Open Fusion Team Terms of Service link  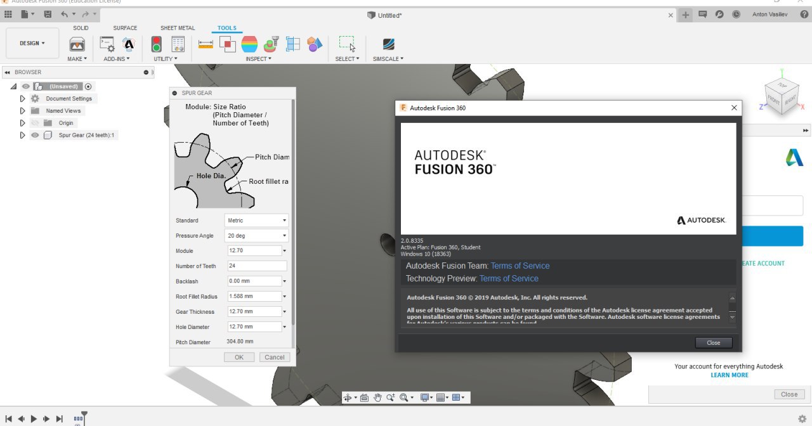click(x=520, y=266)
